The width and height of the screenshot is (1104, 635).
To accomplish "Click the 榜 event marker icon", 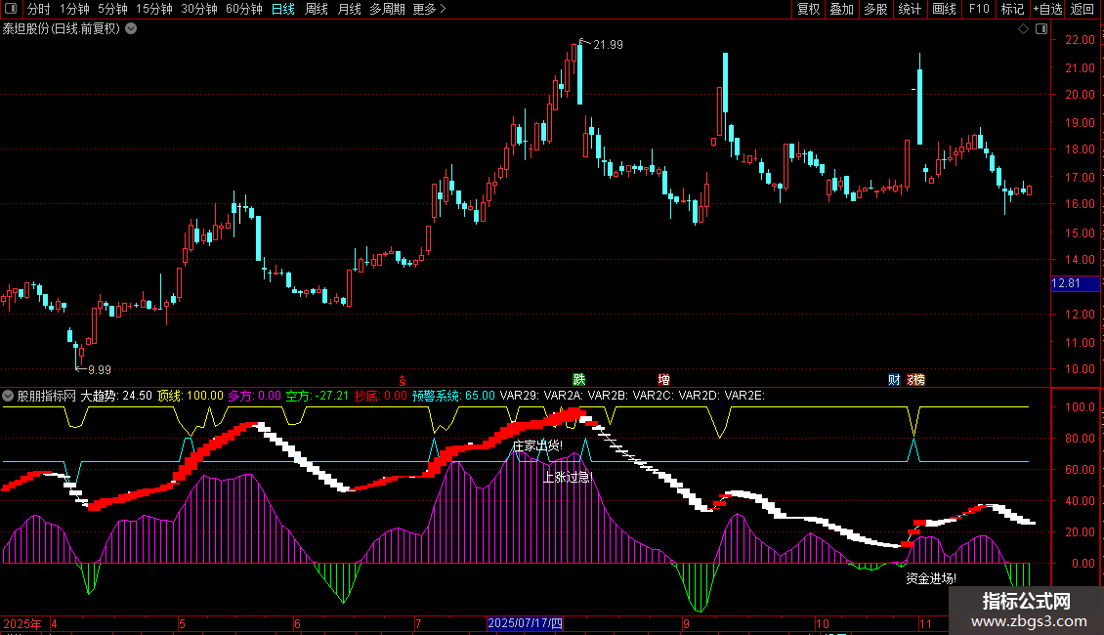I will pos(916,379).
